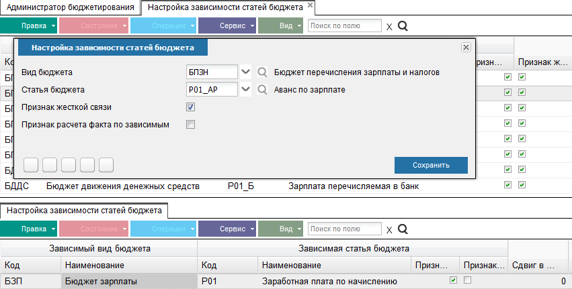
Task: Close the Настройка зависимости статей бюджета dialog
Action: [x=466, y=48]
